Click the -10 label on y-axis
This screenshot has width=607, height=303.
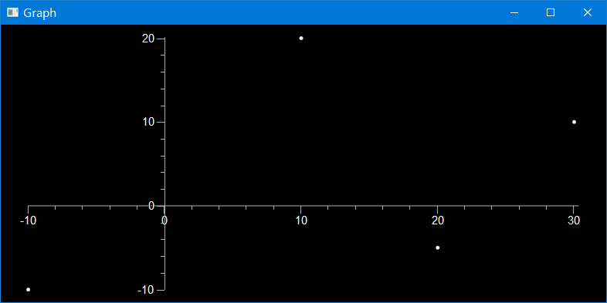click(x=146, y=290)
